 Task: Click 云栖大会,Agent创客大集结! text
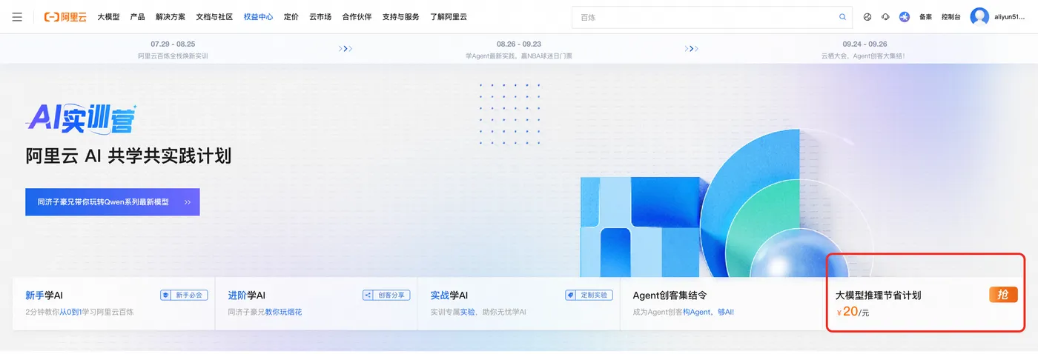(865, 56)
